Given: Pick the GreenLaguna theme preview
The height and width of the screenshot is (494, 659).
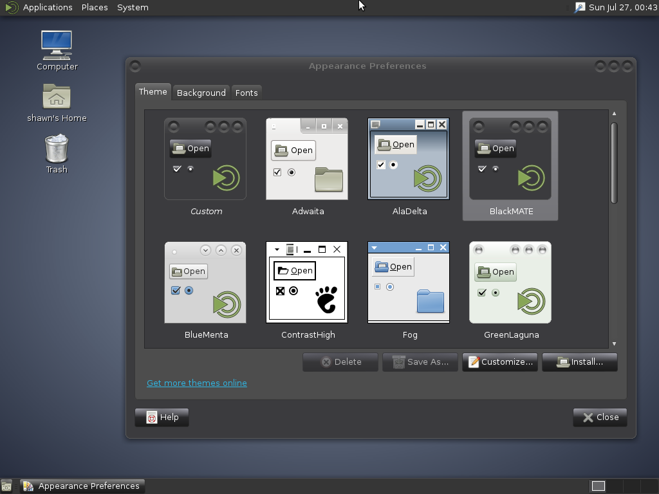Looking at the screenshot, I should [510, 282].
